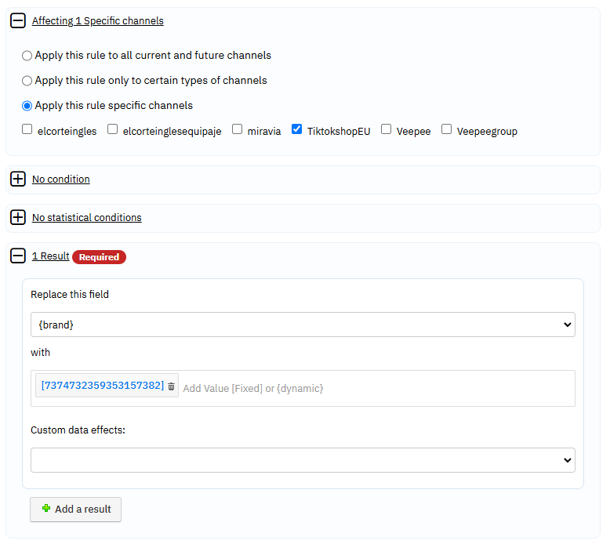Collapse the 1 Result minus icon
Screen dimensions: 610x544
tap(18, 256)
